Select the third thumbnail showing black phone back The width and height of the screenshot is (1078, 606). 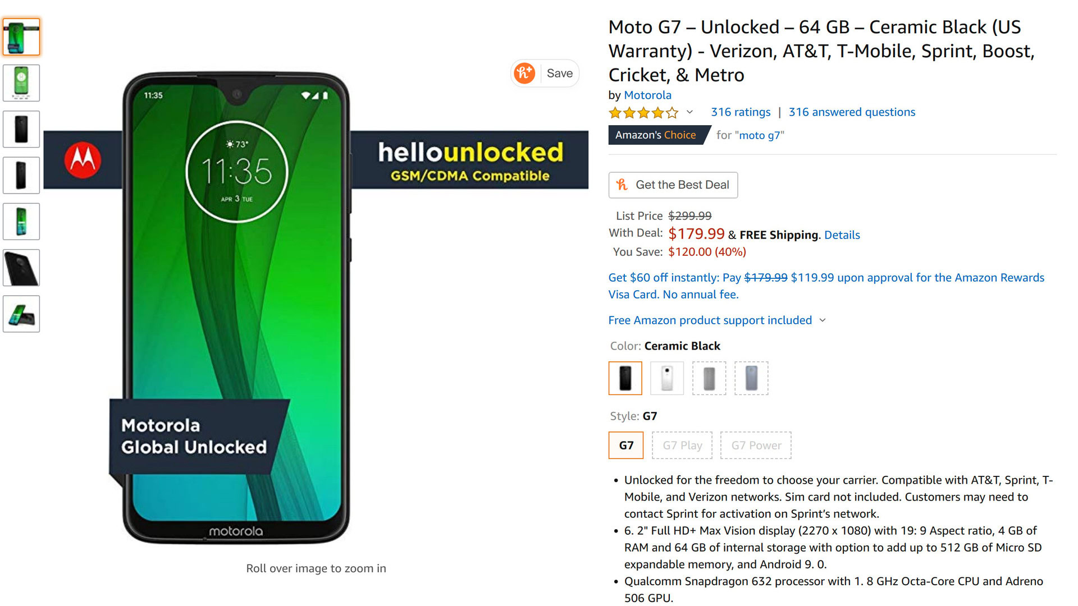21,129
